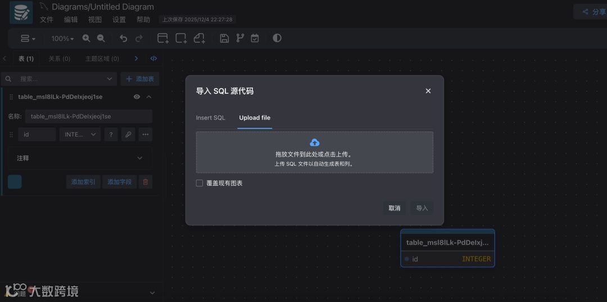Expand the search field dropdown chevron
607x302 pixels.
(110, 79)
